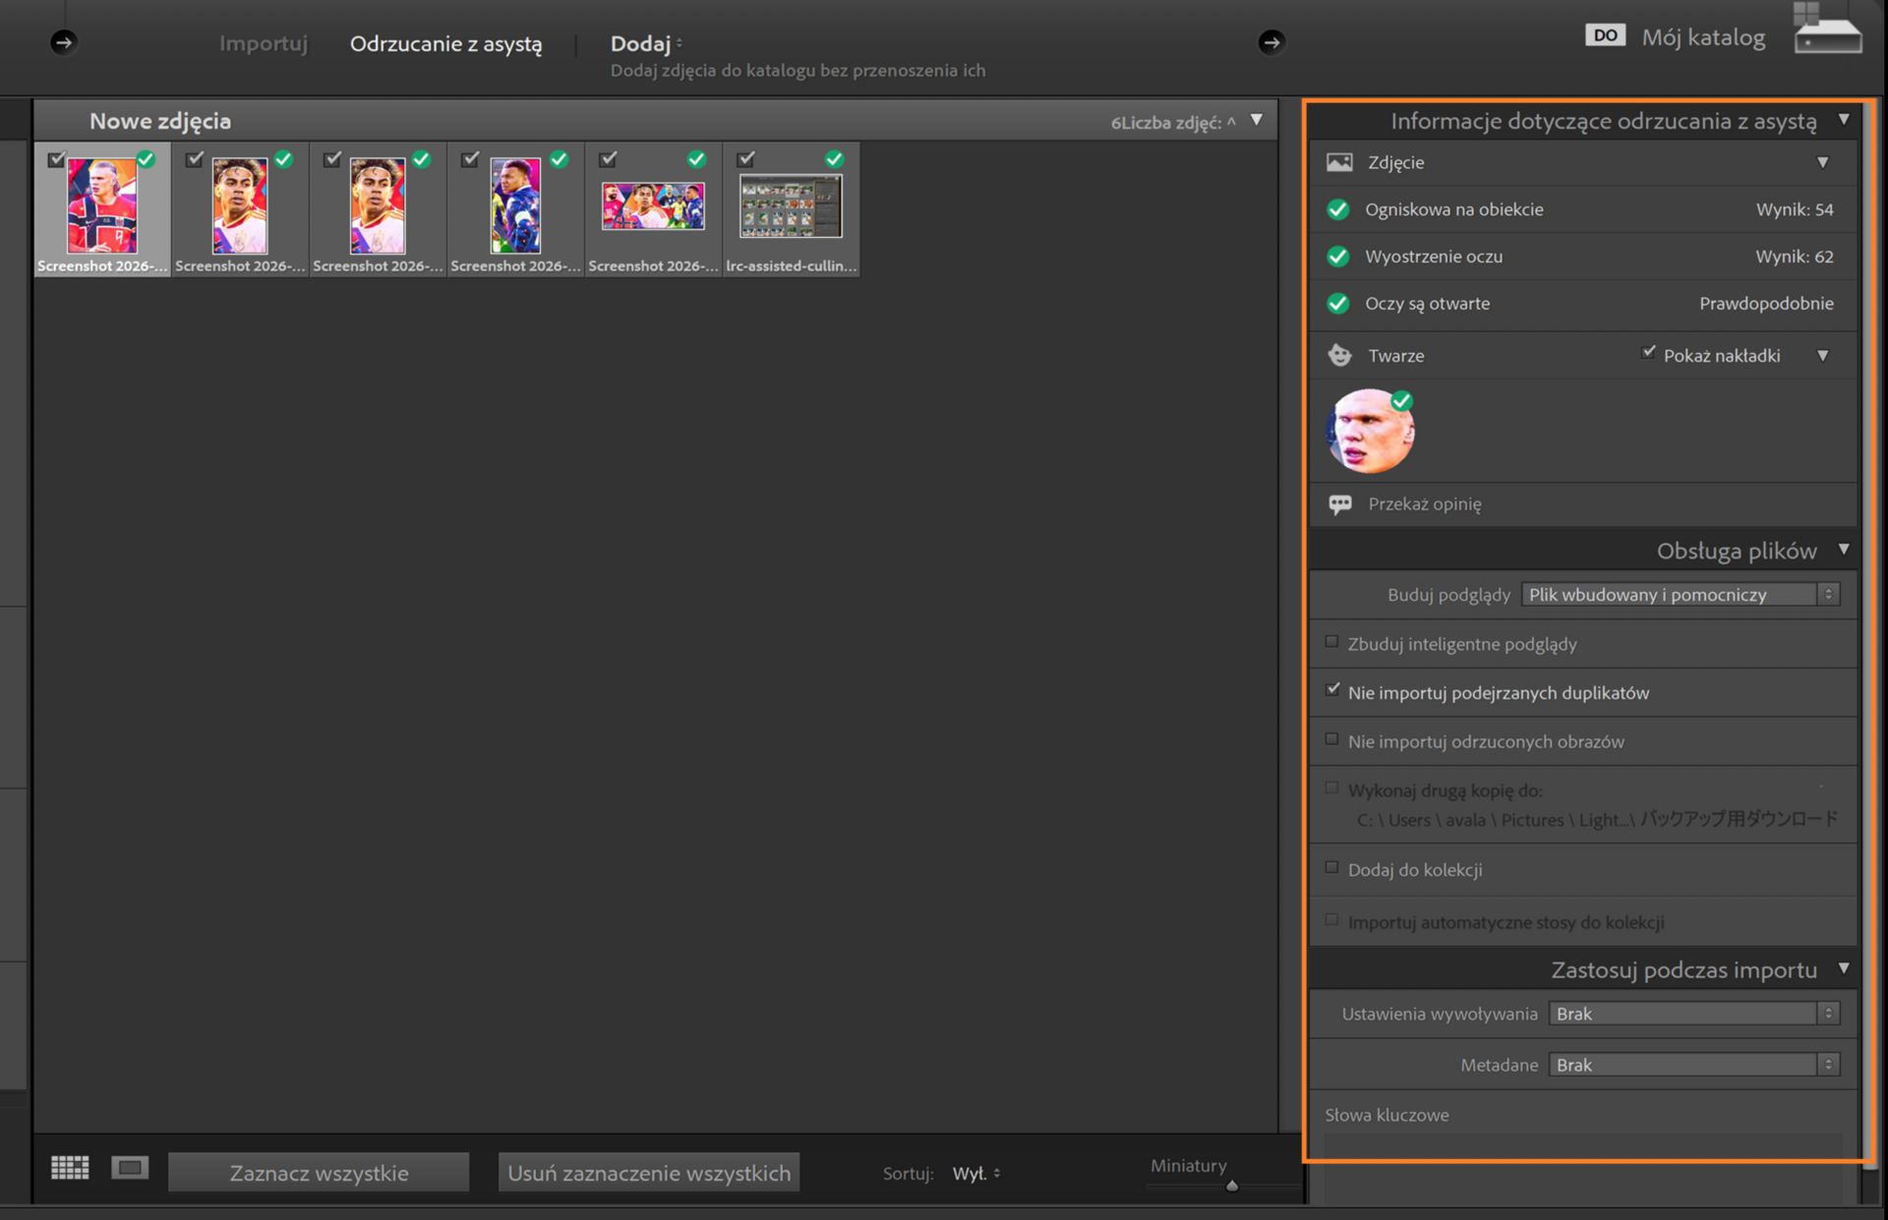Click green status badge on third thumbnail
1888x1220 pixels.
[421, 159]
